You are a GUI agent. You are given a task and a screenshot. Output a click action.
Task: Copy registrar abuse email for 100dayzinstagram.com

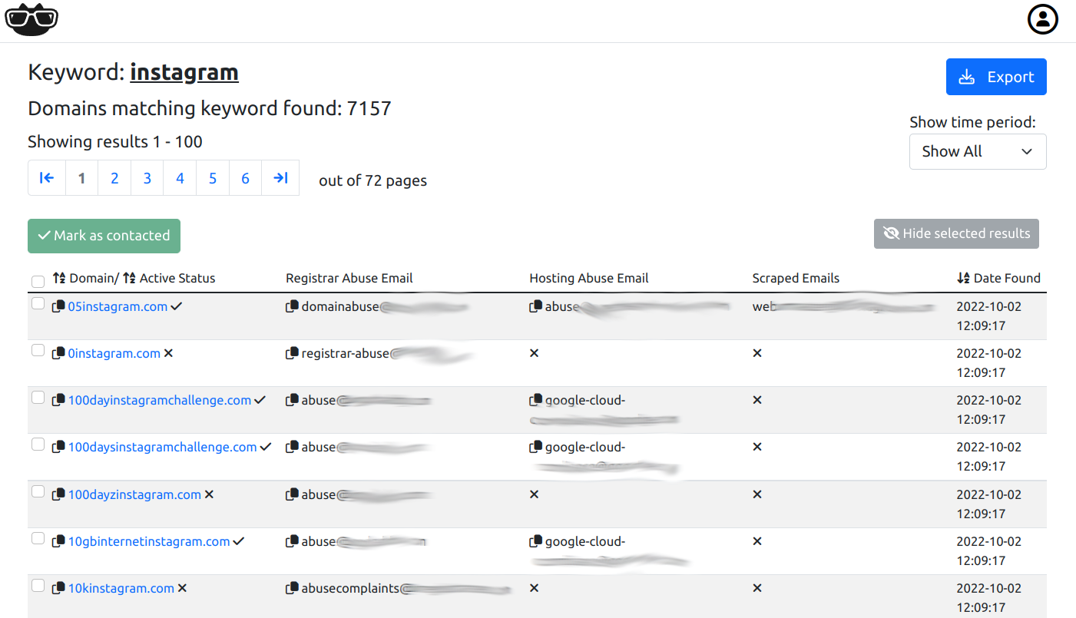[292, 495]
